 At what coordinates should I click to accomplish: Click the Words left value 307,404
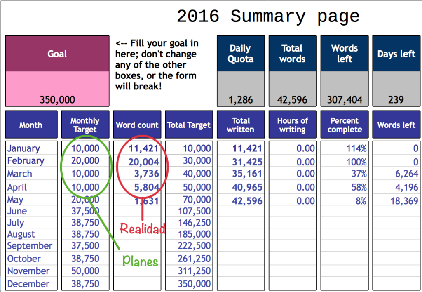click(x=345, y=99)
